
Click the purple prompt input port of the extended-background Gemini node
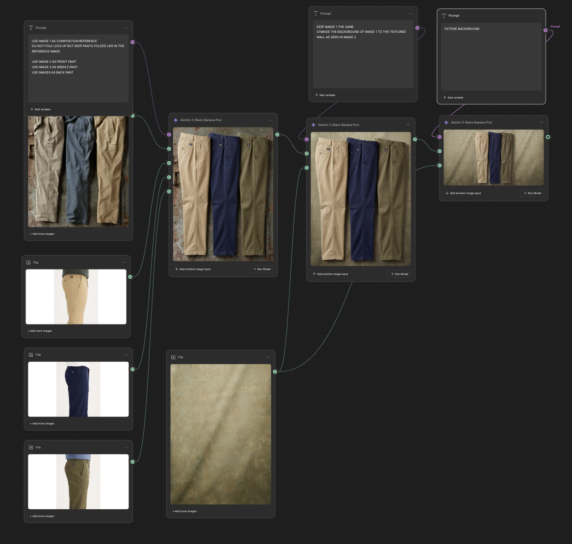440,137
